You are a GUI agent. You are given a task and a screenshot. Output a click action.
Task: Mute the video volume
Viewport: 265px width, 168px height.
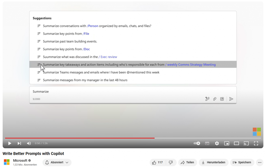pyautogui.click(x=29, y=143)
